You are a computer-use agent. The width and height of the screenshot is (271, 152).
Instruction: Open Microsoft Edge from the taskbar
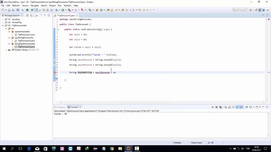pyautogui.click(x=29, y=149)
